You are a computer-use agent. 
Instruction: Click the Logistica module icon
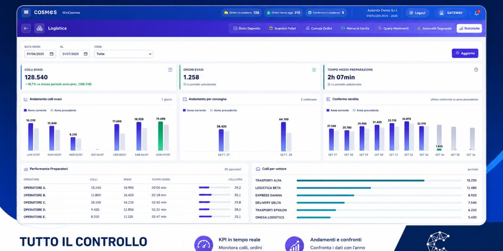(x=39, y=28)
